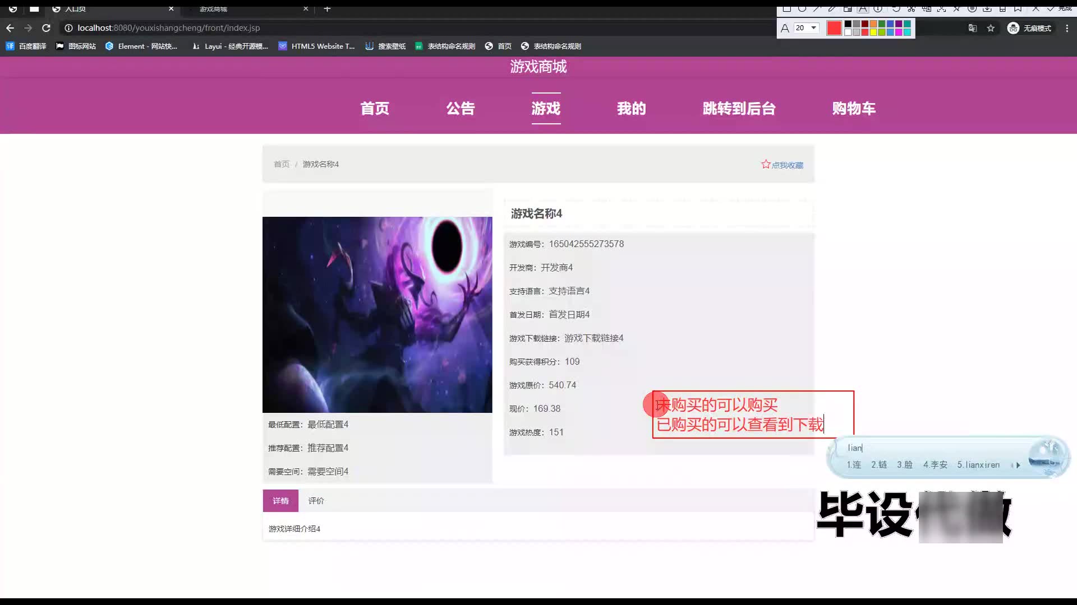Screen dimensions: 1077x605
Task: Open the 公告 navigation menu
Action: [461, 108]
